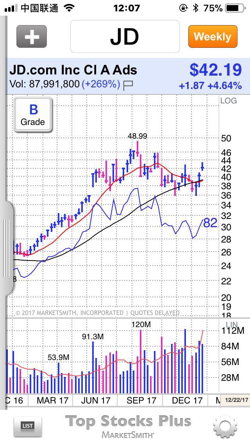Tap the 48.99 high price label
Screen dimensions: 250x445
[137, 136]
